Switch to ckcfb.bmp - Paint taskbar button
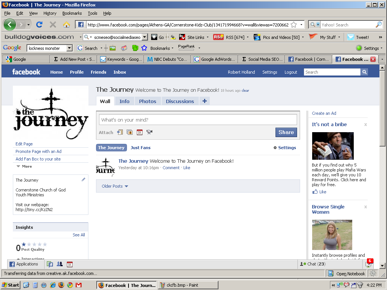Viewport: 387px width, 290px height. 188,285
